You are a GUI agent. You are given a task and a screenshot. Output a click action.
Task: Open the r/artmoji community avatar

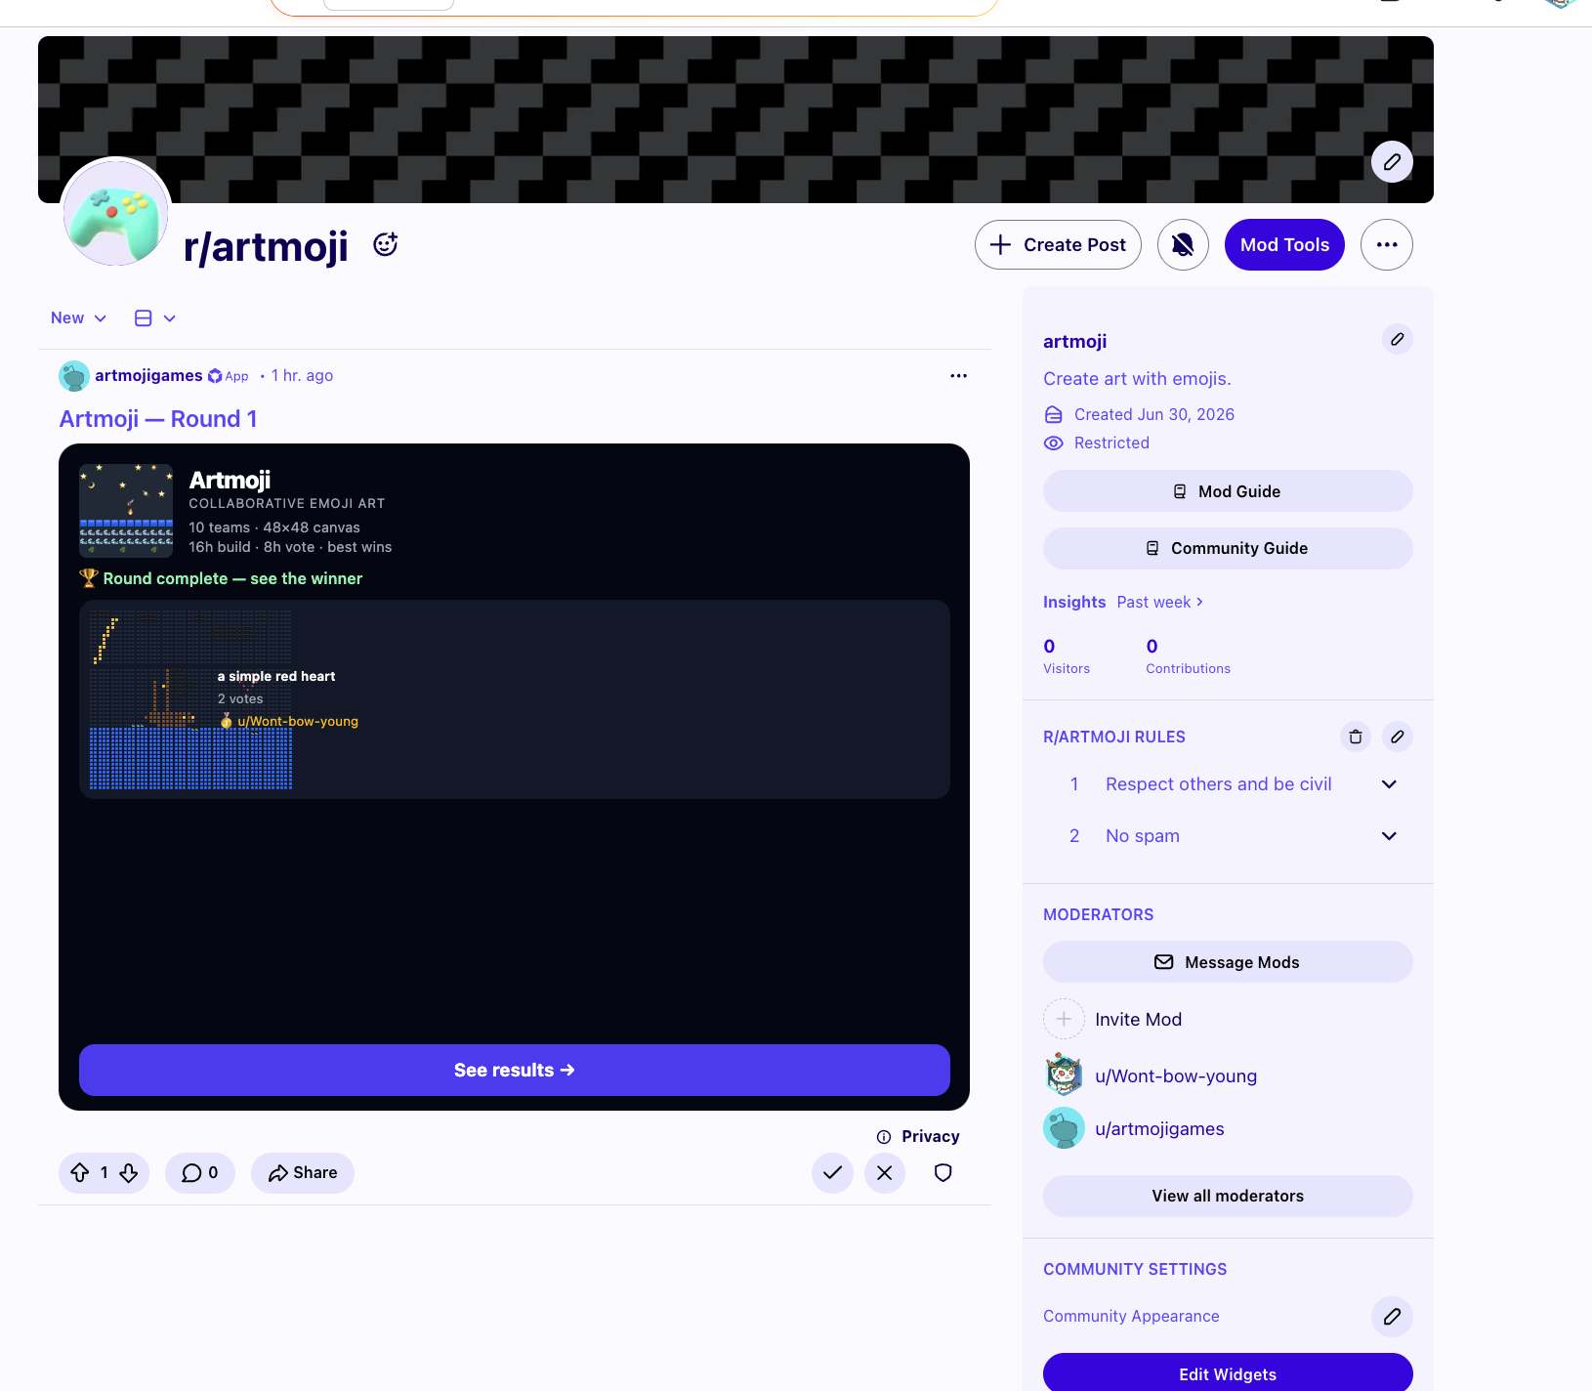coord(115,213)
